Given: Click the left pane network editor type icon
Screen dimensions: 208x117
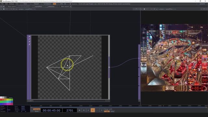Looking at the screenshot, I should click(x=4, y=9).
